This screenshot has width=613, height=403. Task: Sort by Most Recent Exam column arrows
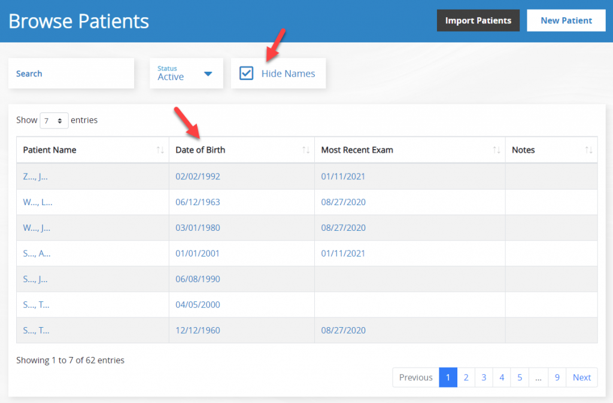[x=496, y=150]
